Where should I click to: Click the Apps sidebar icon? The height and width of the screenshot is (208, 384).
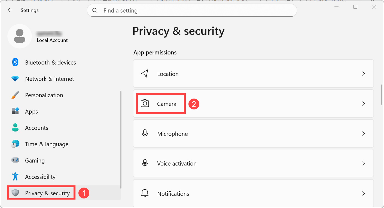pyautogui.click(x=15, y=111)
